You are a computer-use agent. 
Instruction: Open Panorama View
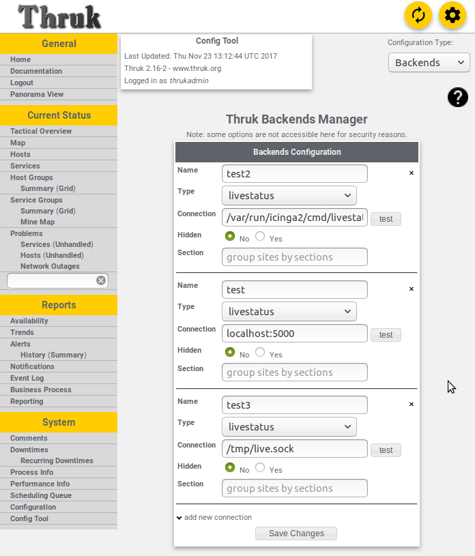pyautogui.click(x=37, y=94)
